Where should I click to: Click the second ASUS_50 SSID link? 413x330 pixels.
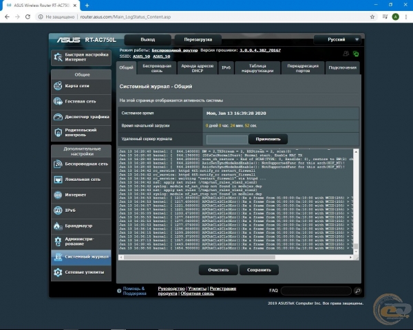[x=162, y=56]
